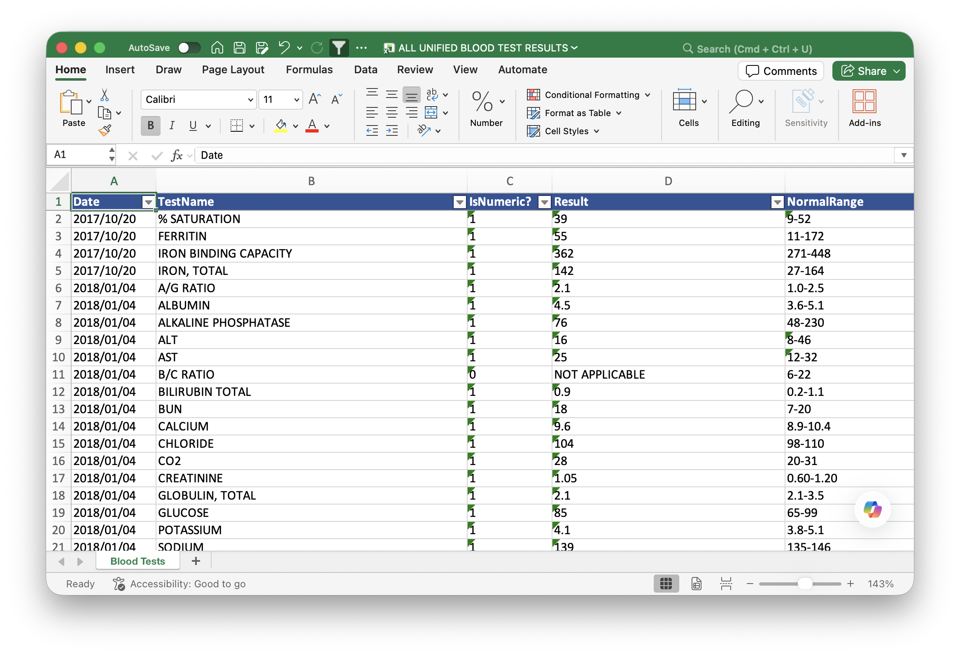Click the Comments button

pyautogui.click(x=781, y=71)
